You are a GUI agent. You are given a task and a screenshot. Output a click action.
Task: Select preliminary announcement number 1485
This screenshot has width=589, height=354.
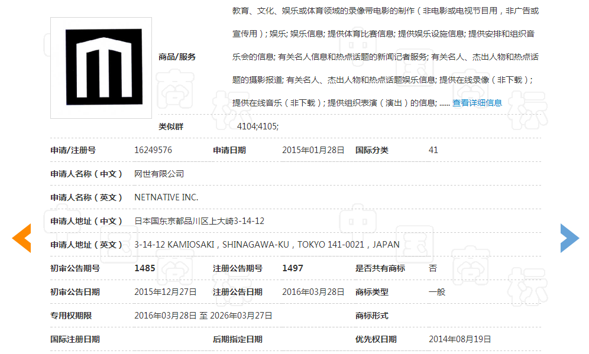(x=145, y=268)
